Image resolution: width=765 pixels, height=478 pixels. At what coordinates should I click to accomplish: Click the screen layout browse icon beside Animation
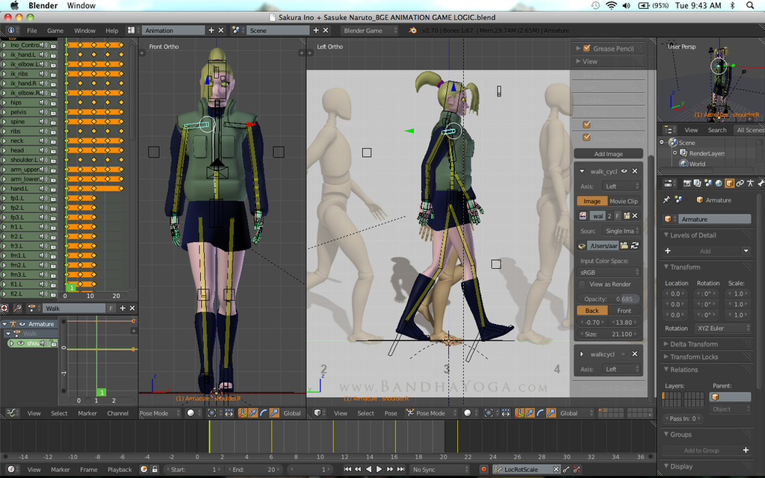tap(131, 30)
